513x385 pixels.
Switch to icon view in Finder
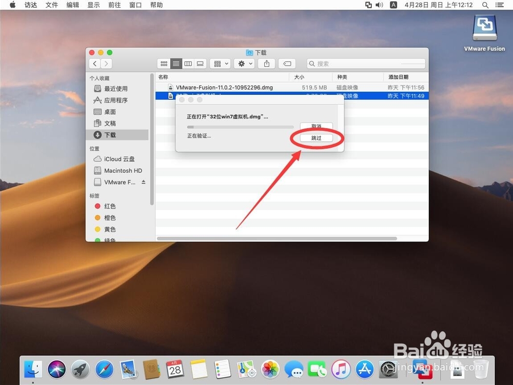click(164, 64)
